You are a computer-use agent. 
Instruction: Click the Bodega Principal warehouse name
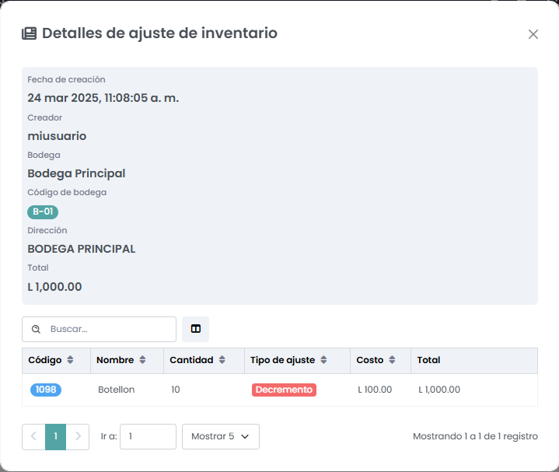[76, 173]
